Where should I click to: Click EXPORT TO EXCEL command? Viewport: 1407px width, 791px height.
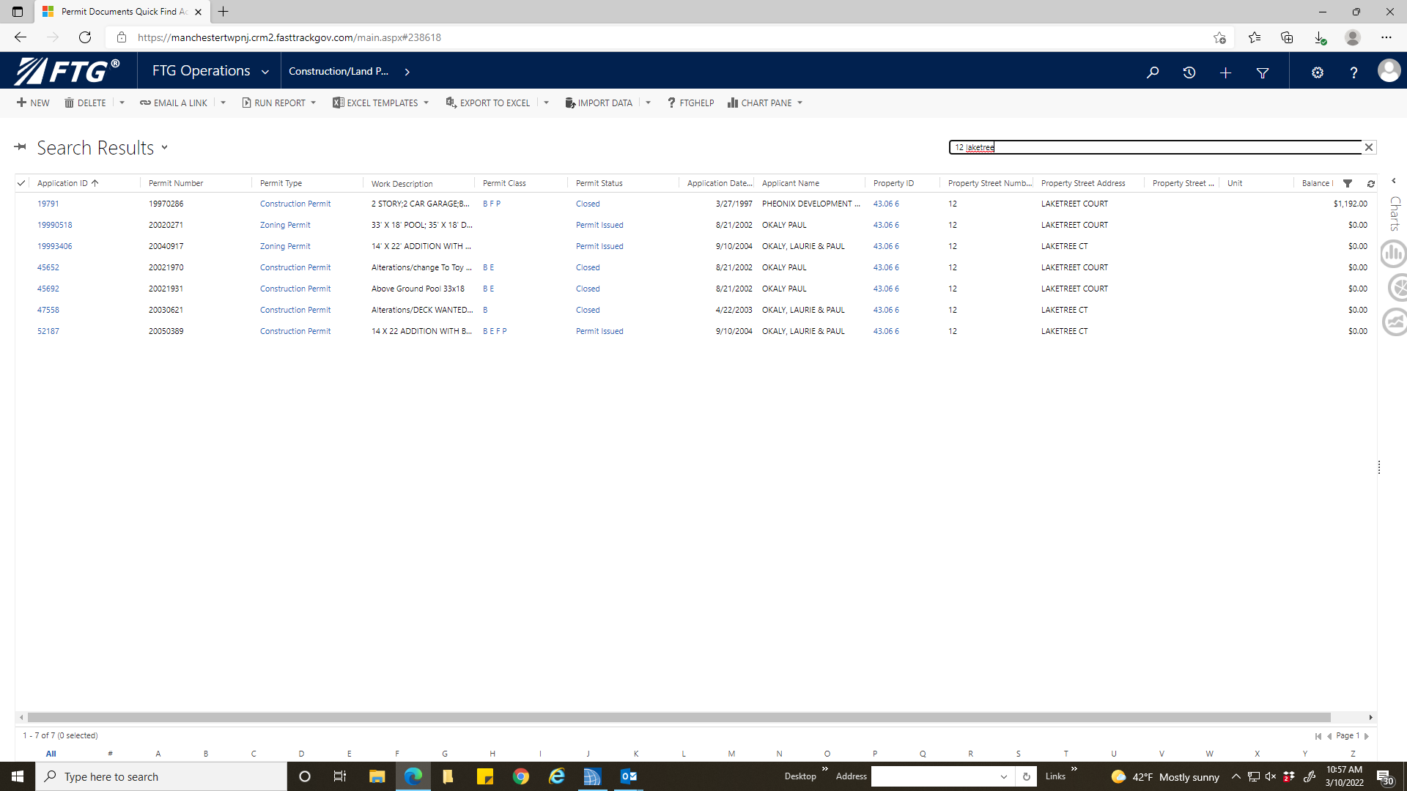488,103
